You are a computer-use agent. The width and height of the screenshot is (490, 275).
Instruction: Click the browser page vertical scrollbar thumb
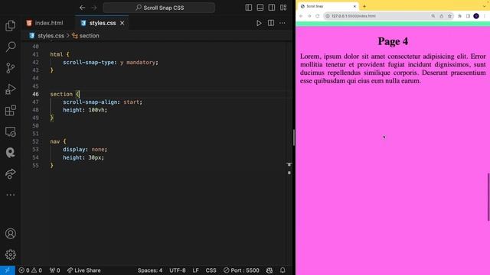pos(488,197)
